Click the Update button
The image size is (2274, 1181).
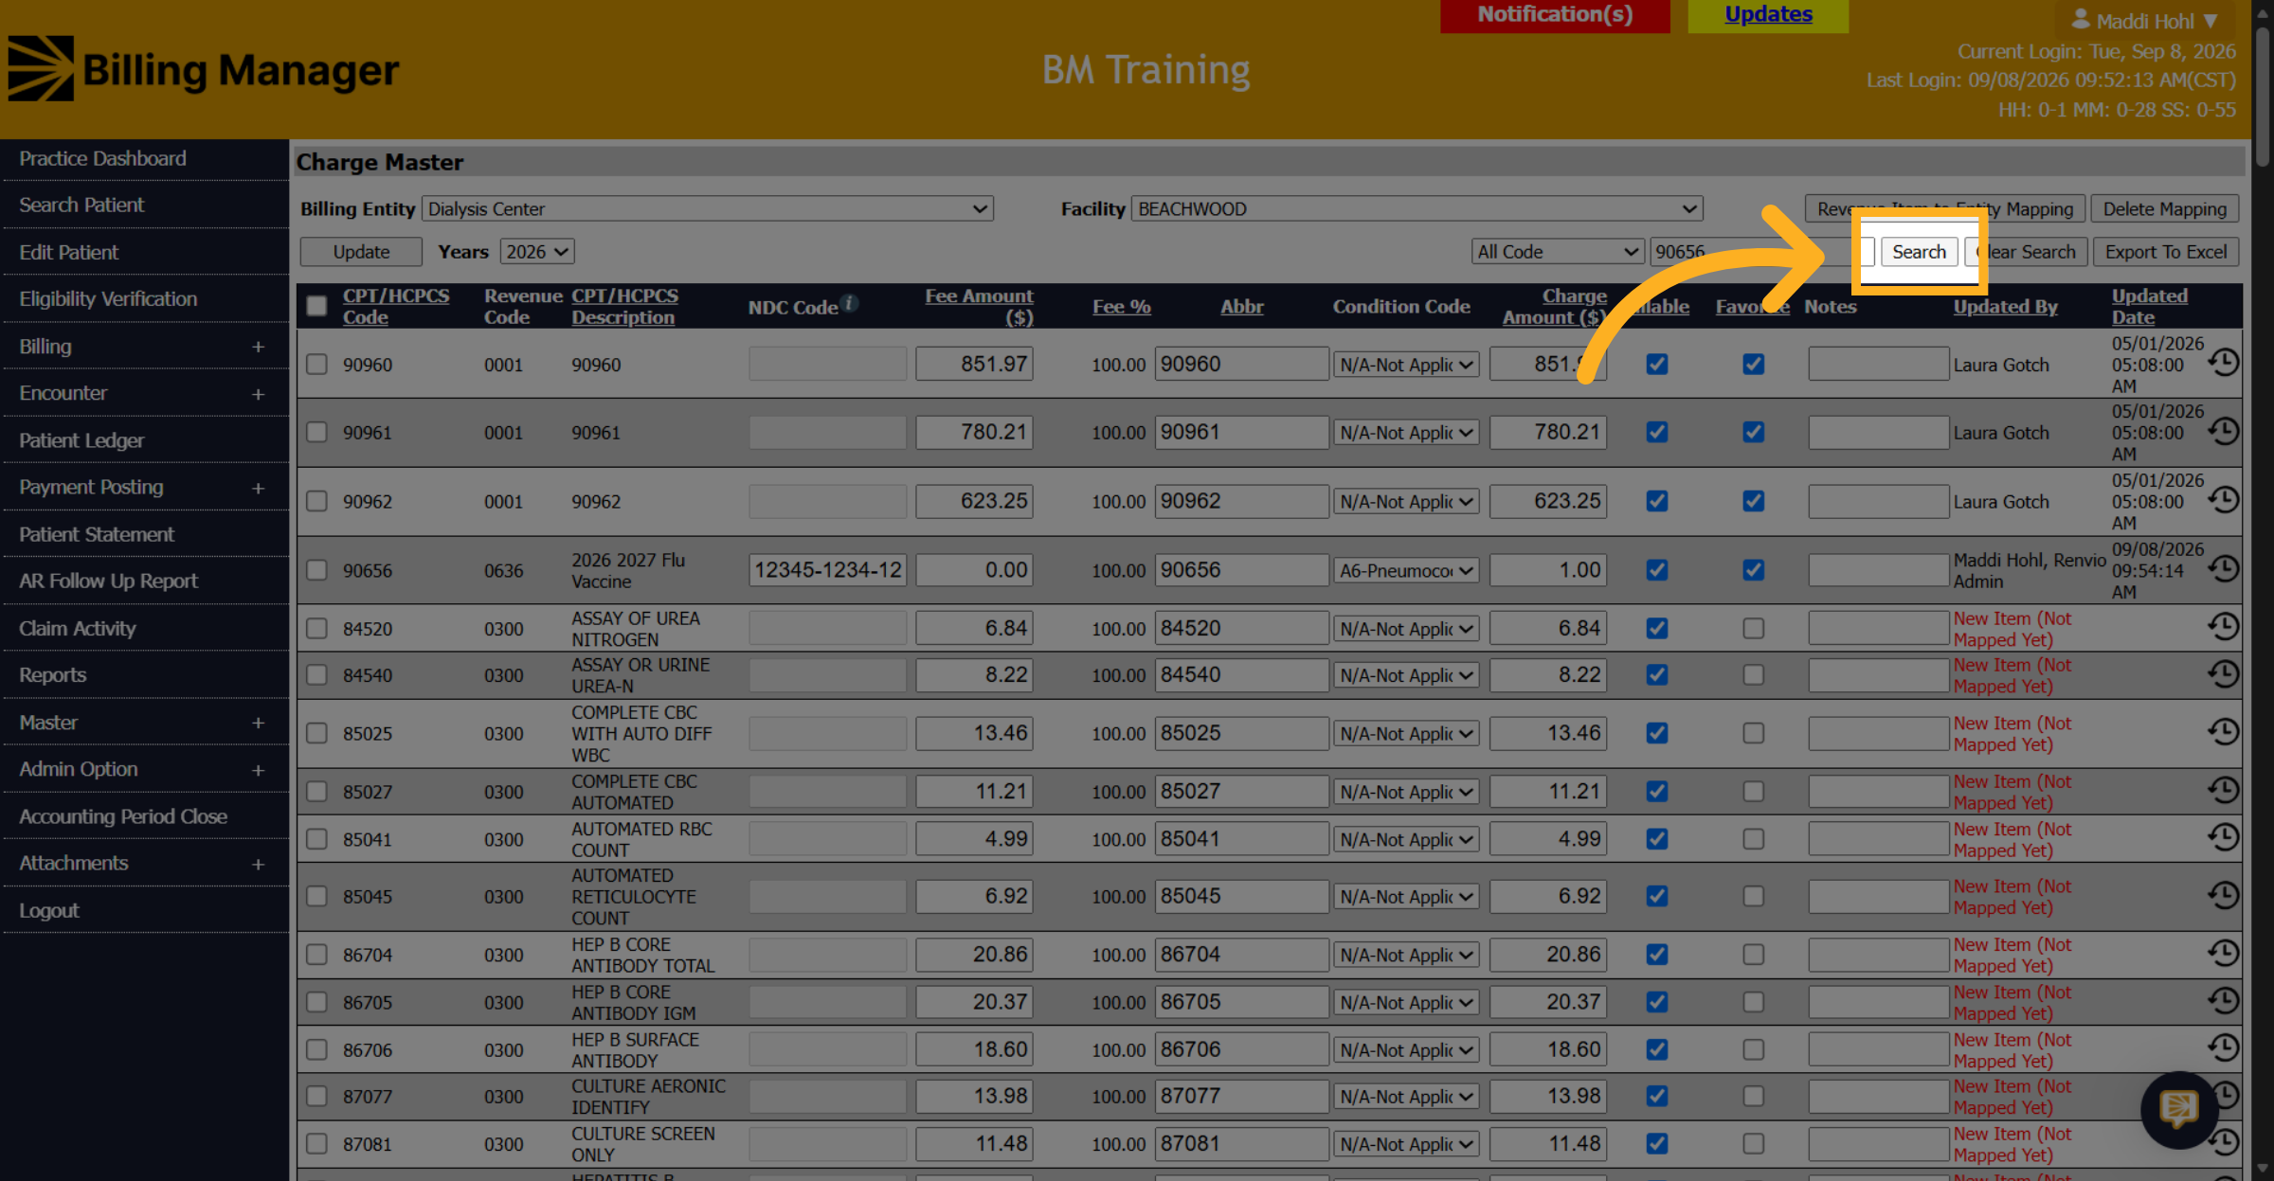pos(361,252)
